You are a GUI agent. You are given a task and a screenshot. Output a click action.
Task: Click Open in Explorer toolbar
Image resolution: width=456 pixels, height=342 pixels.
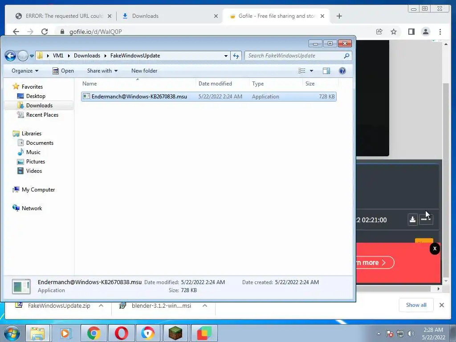[x=63, y=71]
